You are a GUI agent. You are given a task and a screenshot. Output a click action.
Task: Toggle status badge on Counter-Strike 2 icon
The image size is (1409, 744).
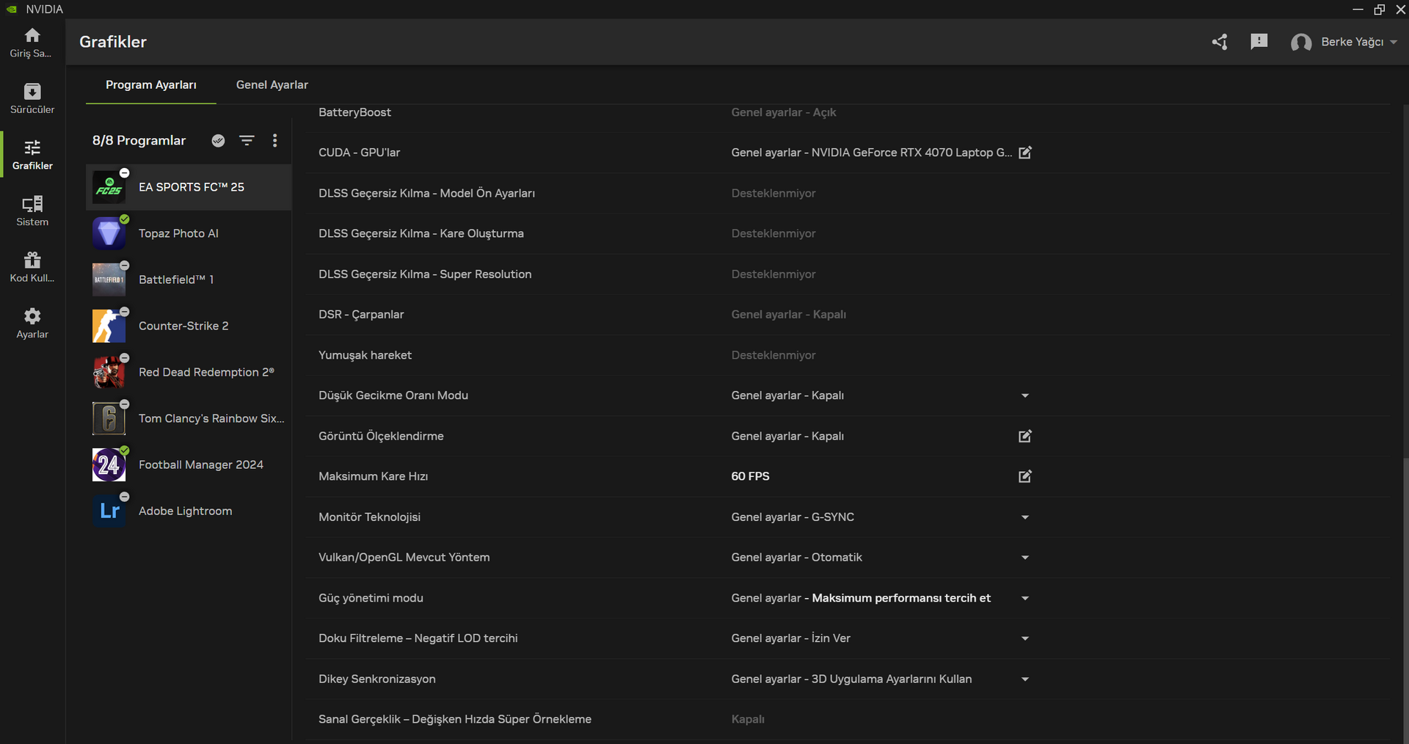point(125,312)
